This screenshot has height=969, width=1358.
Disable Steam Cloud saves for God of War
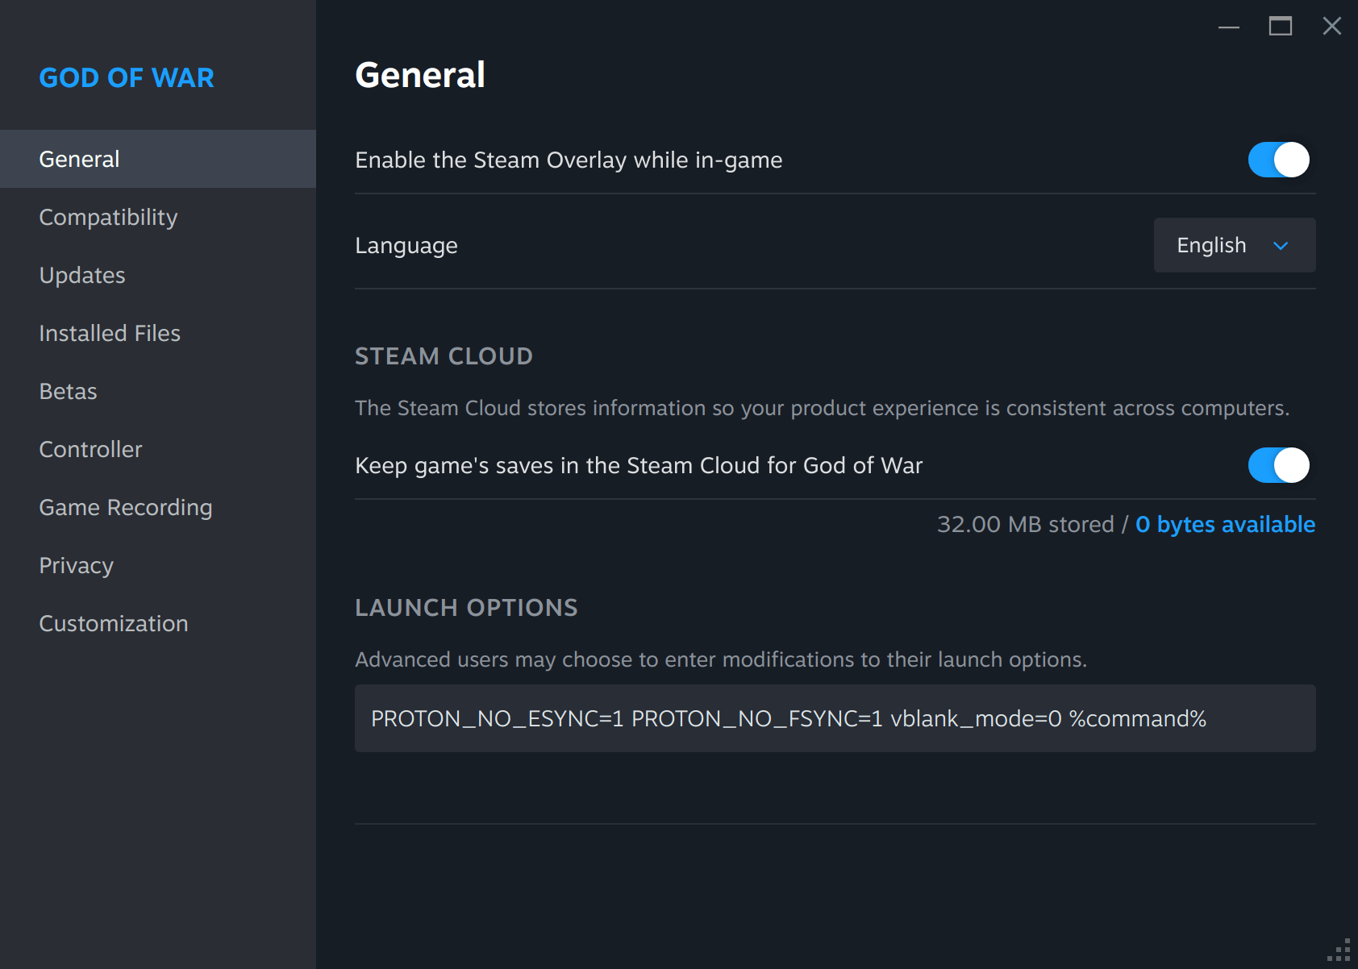(1278, 465)
